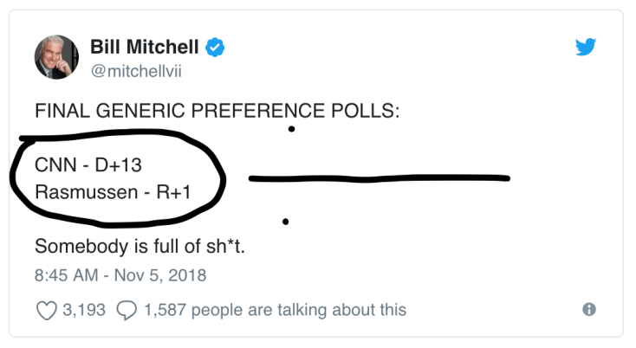Click the Bill Mitchell display name

pos(145,48)
